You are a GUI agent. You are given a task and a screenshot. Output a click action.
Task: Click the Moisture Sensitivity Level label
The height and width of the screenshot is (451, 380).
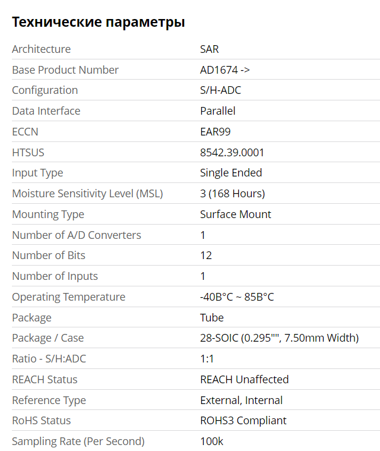tap(87, 194)
